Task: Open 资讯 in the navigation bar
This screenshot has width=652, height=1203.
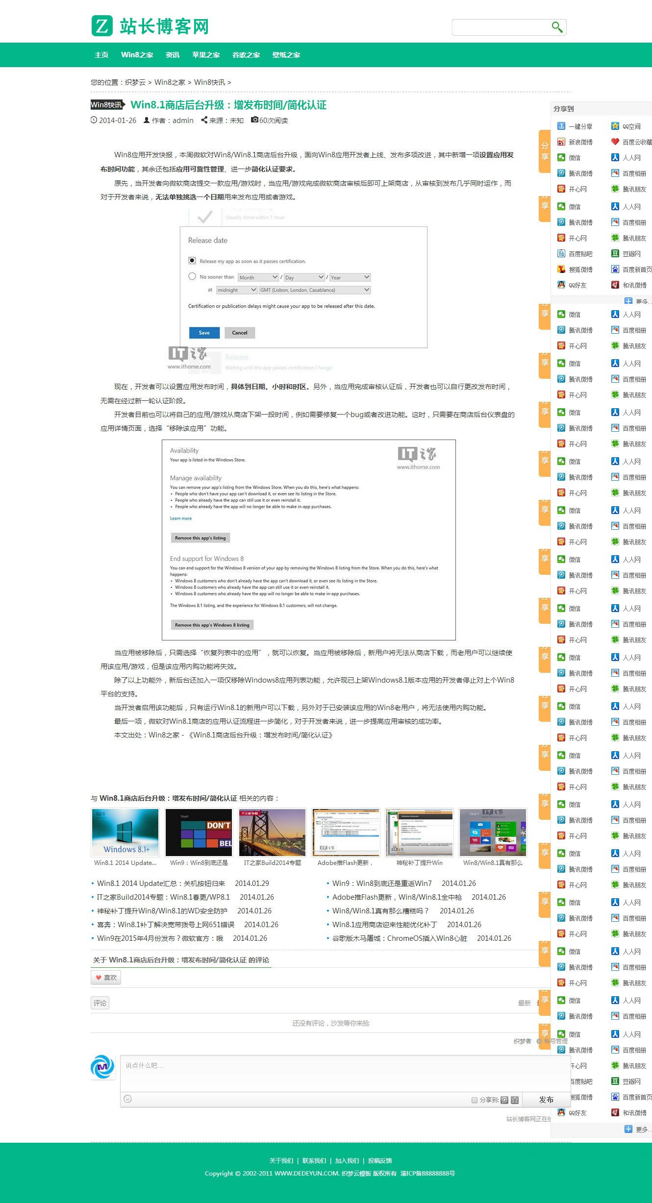Action: point(173,55)
